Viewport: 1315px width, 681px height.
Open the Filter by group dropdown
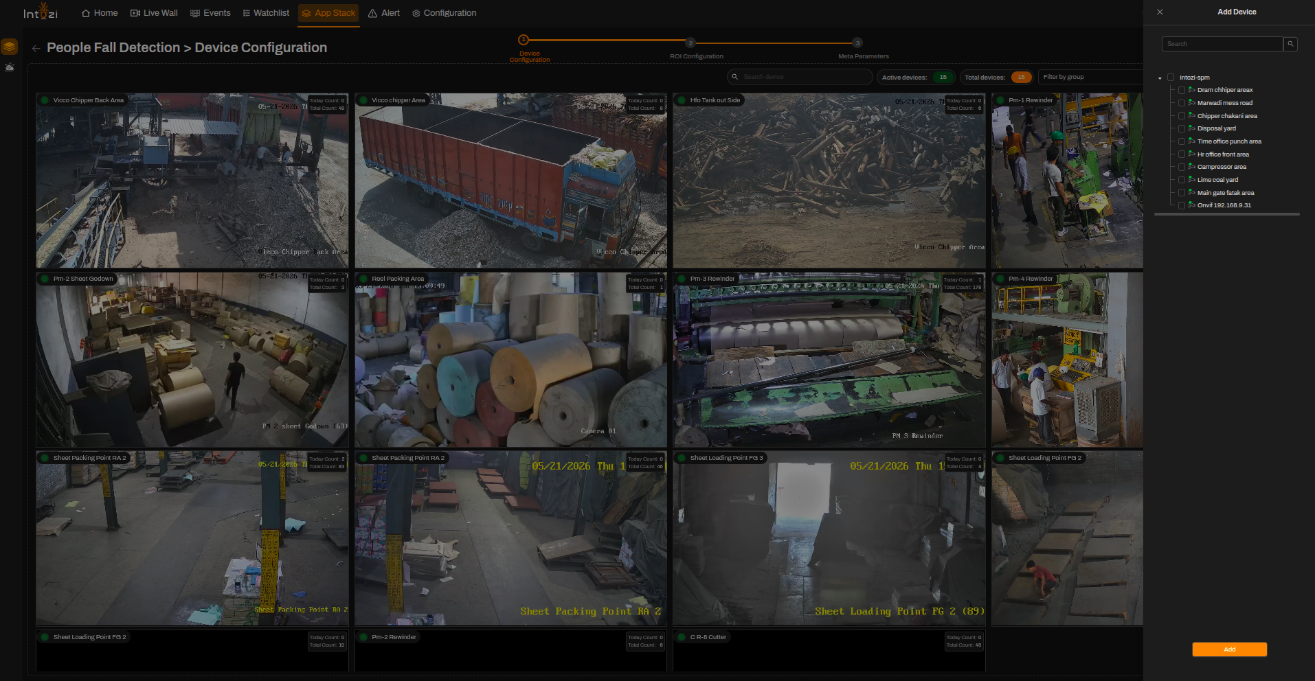1090,77
